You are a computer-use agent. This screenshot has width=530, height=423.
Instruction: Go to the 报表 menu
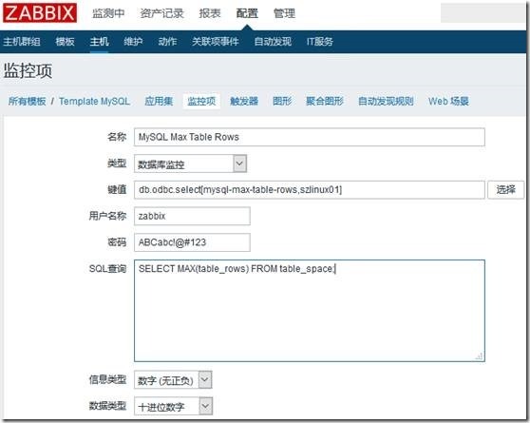210,13
